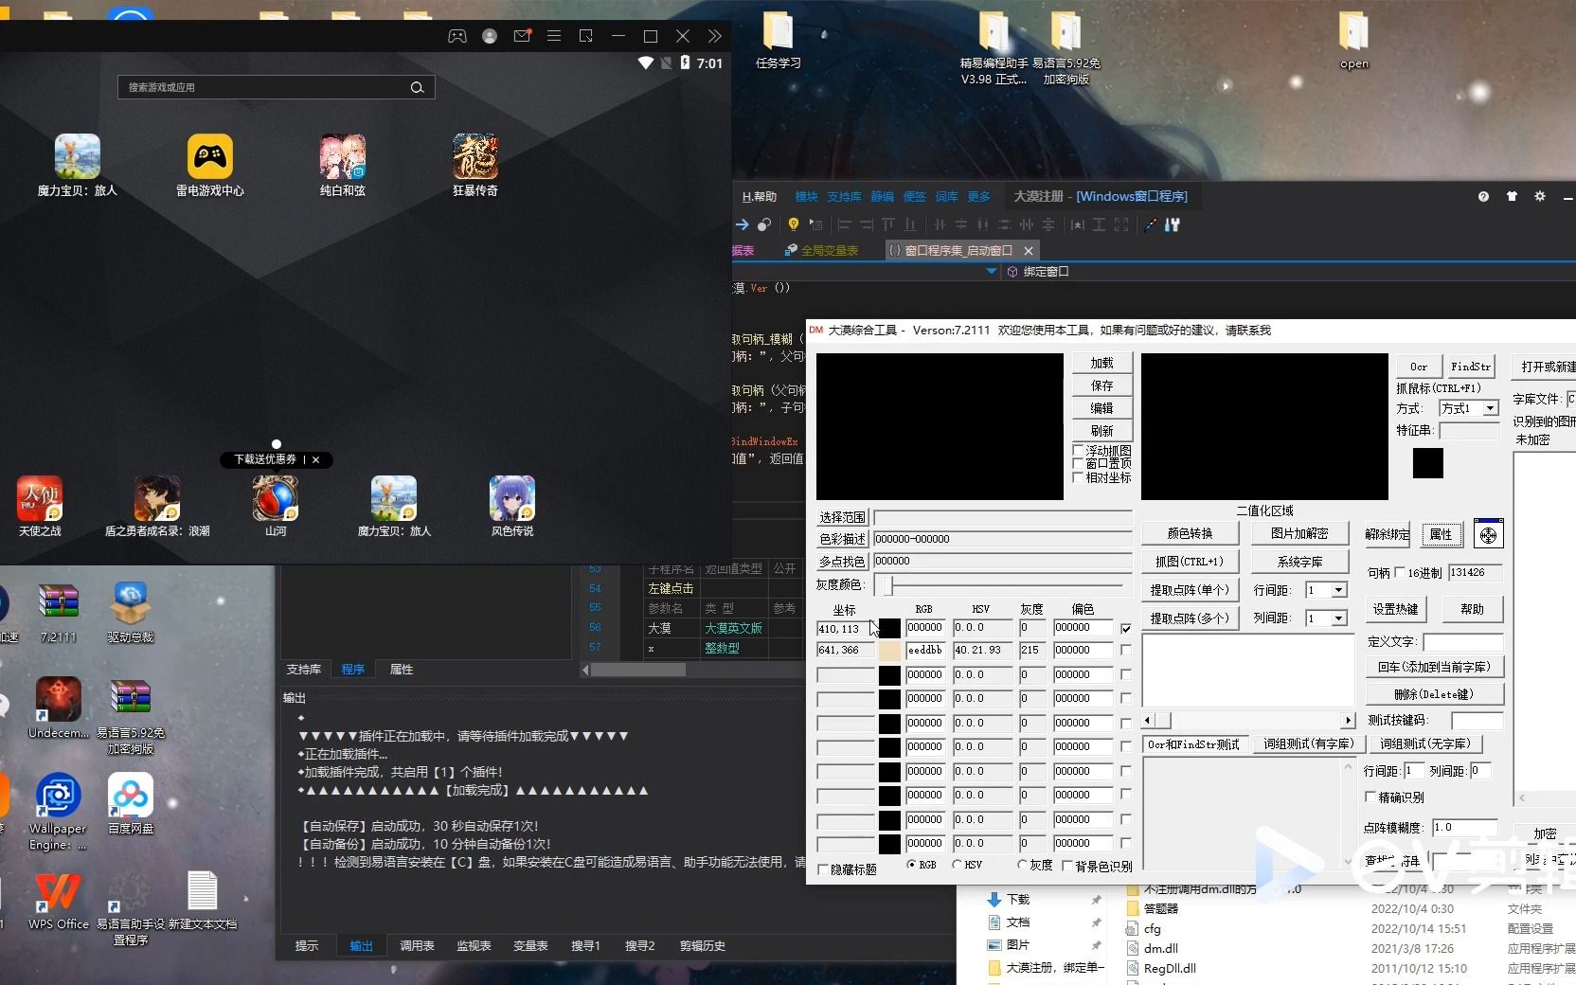
Task: Open the 行间距 dropdown next to 提取点阵
Action: tap(1339, 590)
